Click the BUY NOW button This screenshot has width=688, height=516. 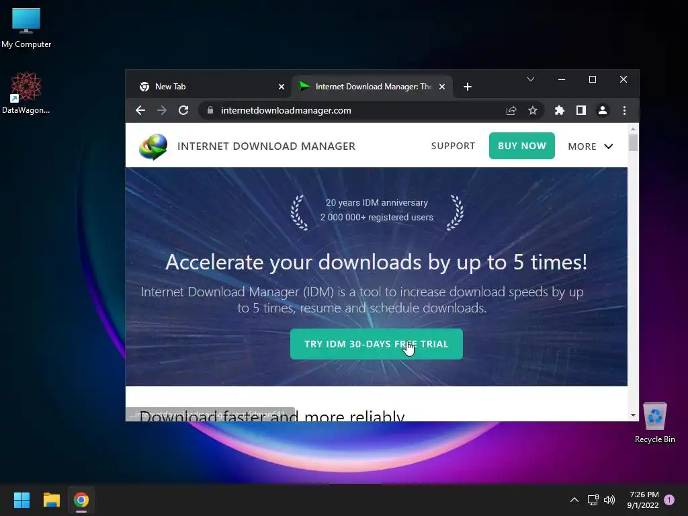[x=521, y=146]
